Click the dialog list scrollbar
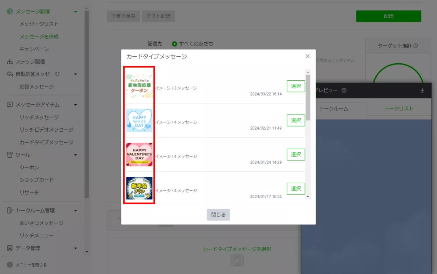437x274 pixels. point(308,97)
